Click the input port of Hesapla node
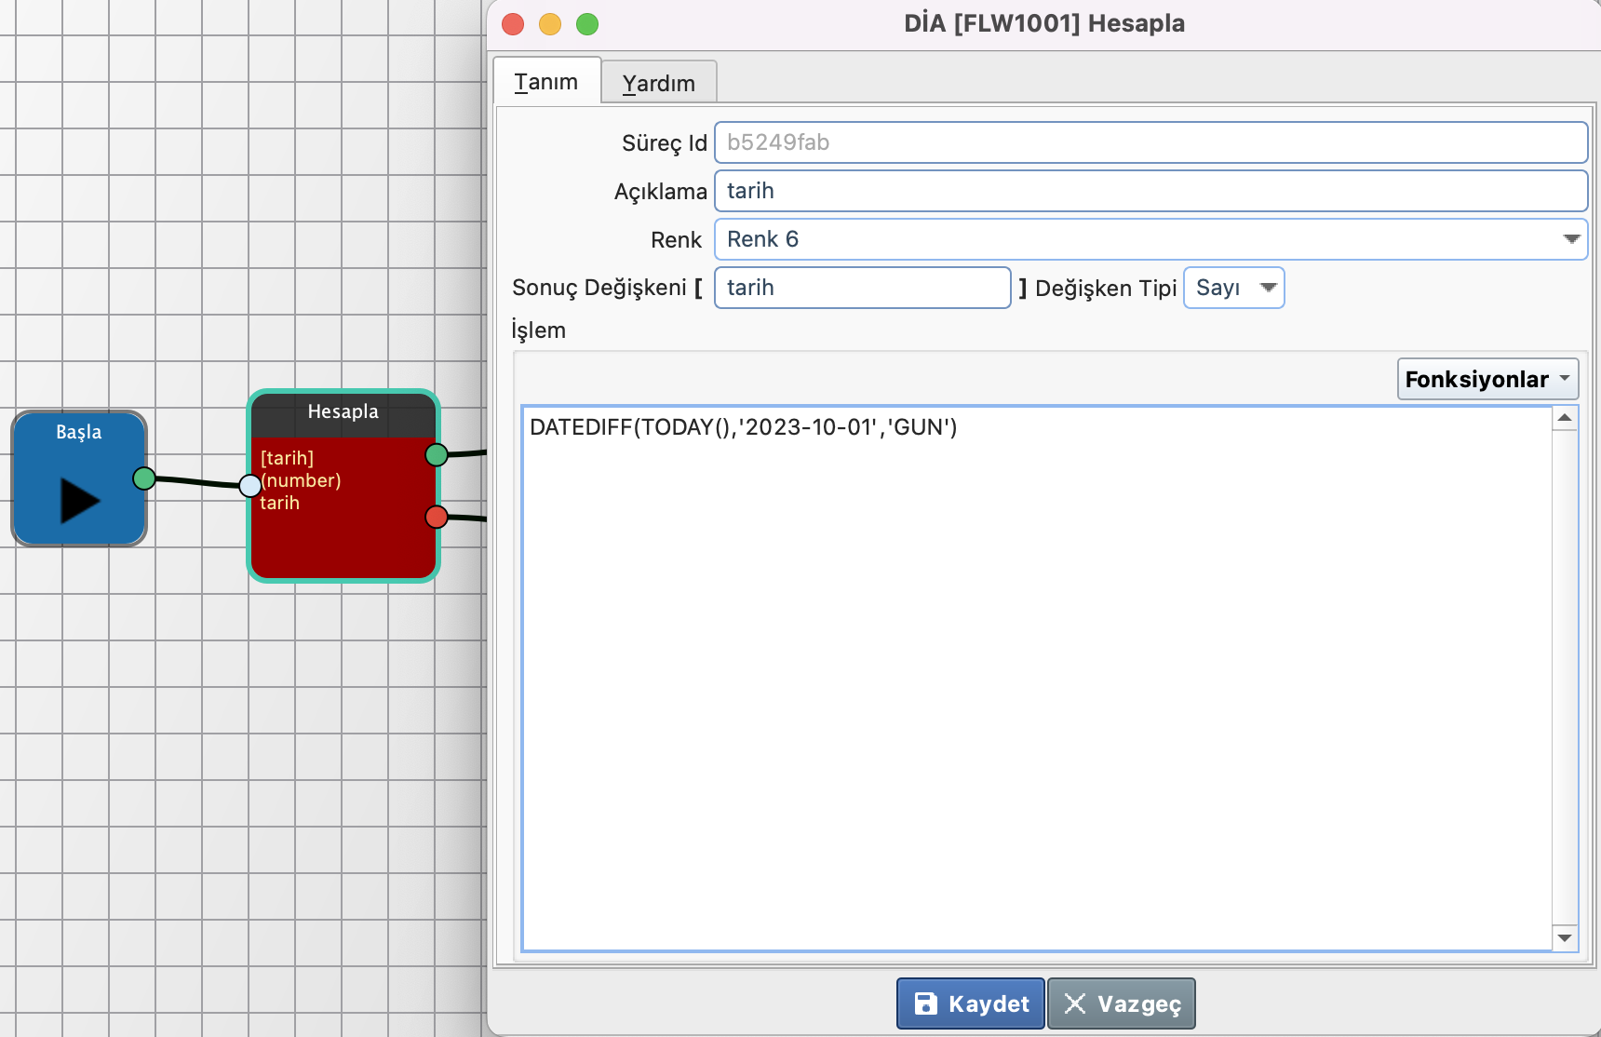Screen dimensions: 1601x1037 (249, 485)
